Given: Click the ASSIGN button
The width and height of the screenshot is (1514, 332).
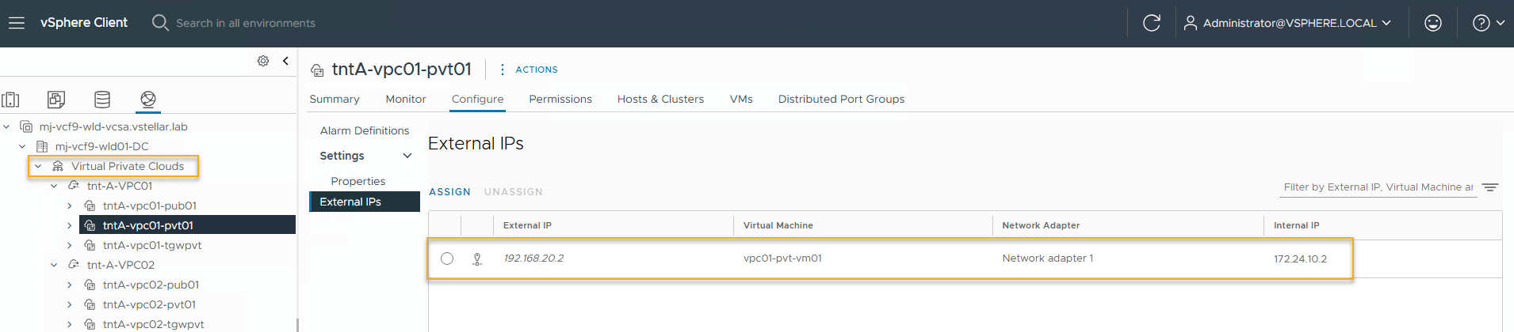Looking at the screenshot, I should 449,192.
